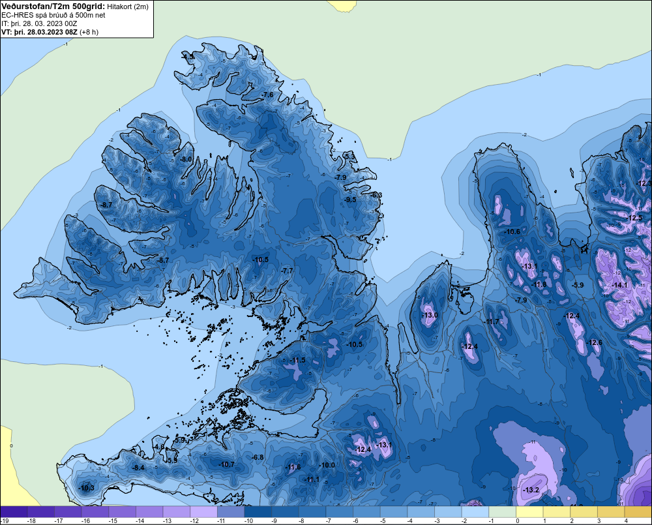Click the 'Hitakort (2m)' header label
This screenshot has height=525, width=652.
pyautogui.click(x=128, y=7)
